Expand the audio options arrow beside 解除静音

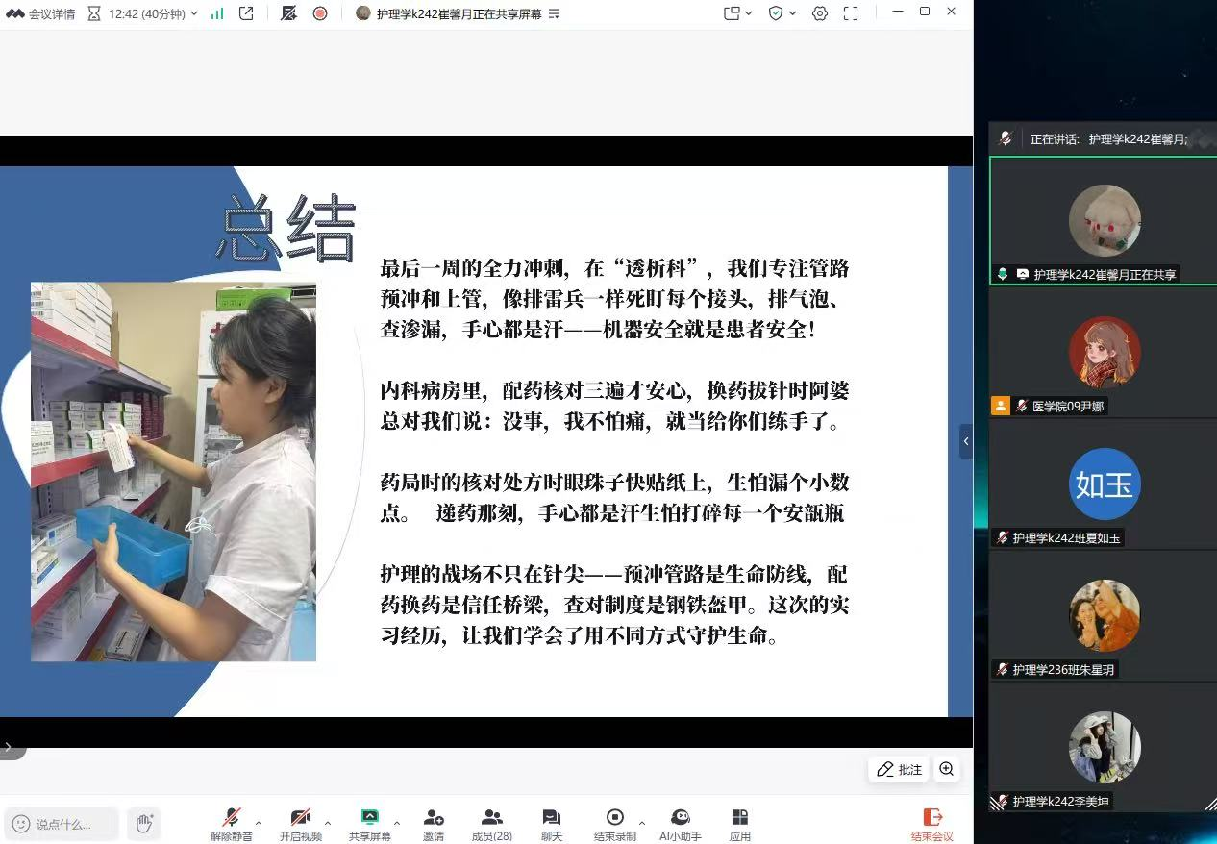[x=258, y=823]
